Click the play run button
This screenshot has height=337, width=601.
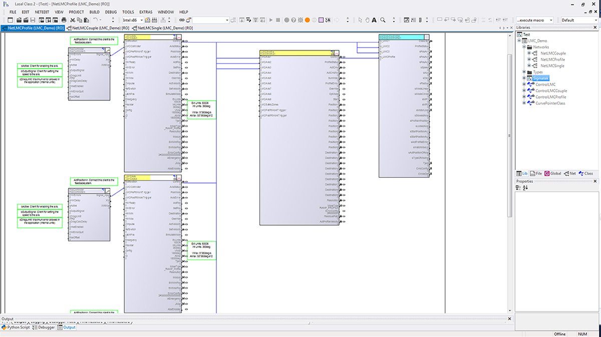point(271,20)
